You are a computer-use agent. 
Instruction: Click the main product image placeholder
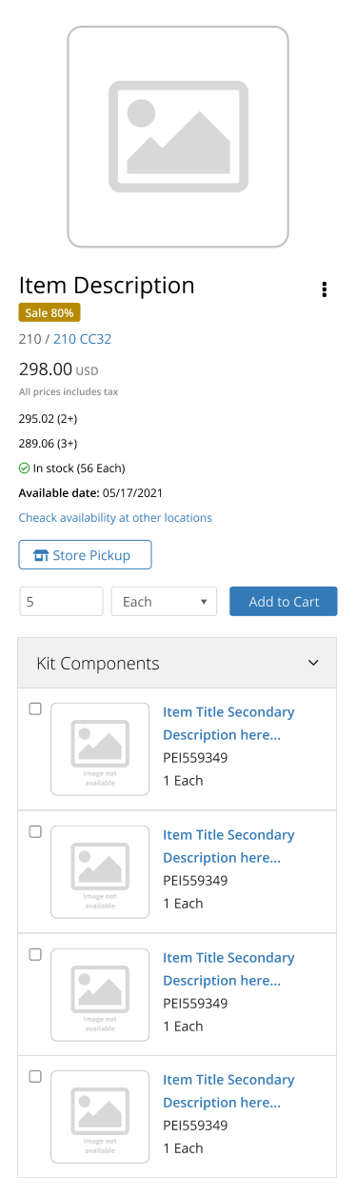tap(178, 137)
